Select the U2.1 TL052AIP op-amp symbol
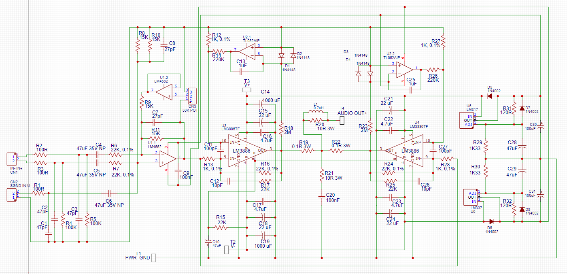This screenshot has height=274, width=567. (246, 51)
